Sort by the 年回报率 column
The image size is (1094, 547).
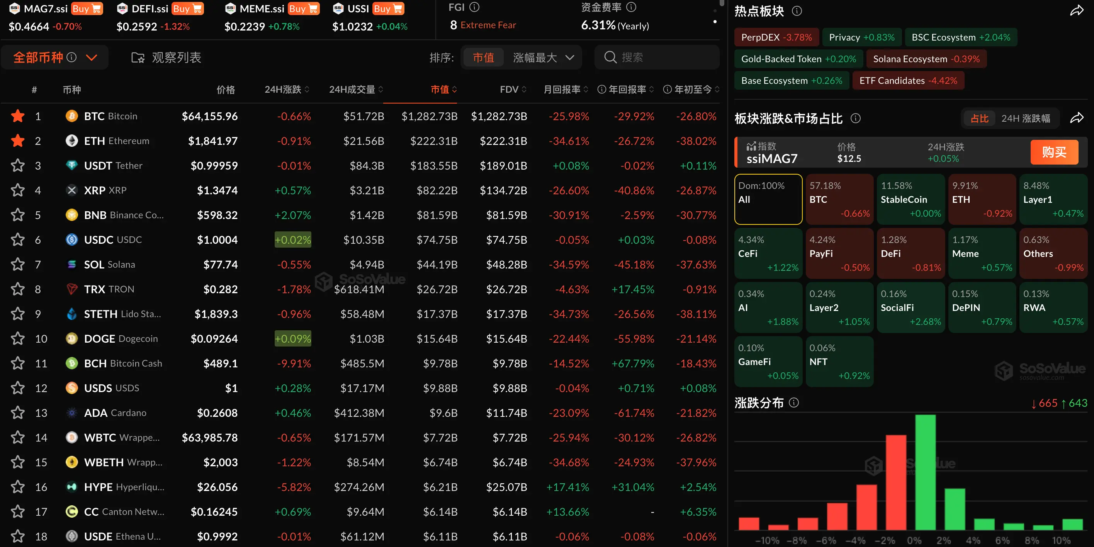[x=632, y=90]
